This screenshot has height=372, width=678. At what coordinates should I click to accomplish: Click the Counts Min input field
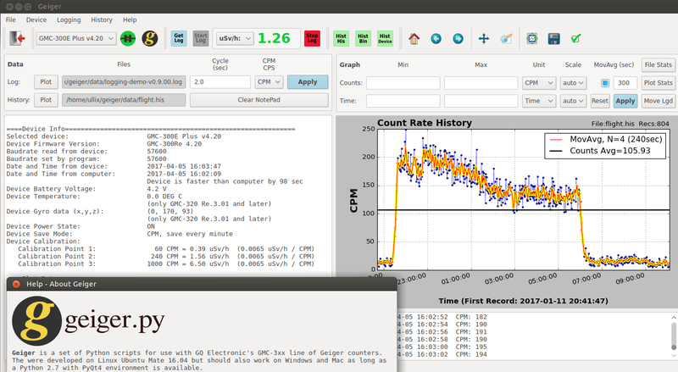click(403, 82)
